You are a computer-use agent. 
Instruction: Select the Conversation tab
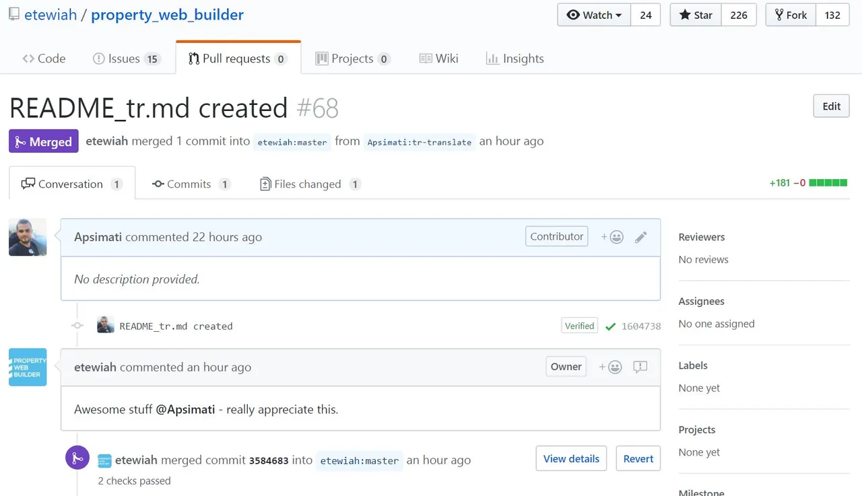click(x=72, y=184)
